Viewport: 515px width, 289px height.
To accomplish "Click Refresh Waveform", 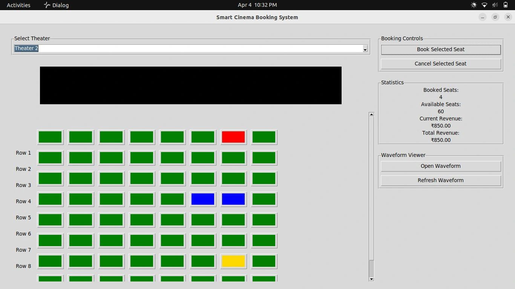I will coord(441,180).
